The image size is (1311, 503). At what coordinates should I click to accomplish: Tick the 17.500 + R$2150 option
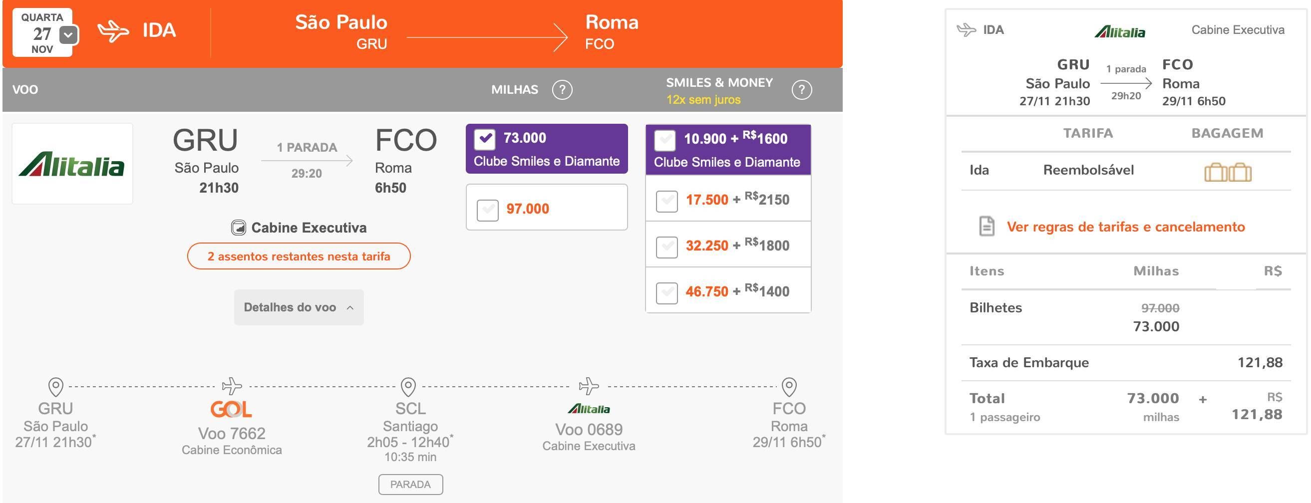[666, 201]
